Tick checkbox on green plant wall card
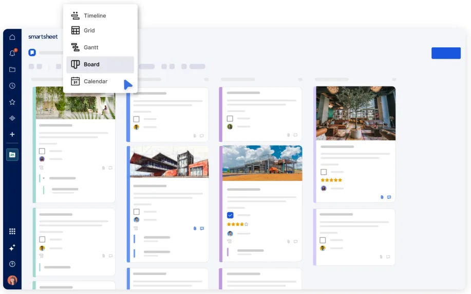The width and height of the screenshot is (471, 294). tap(42, 151)
